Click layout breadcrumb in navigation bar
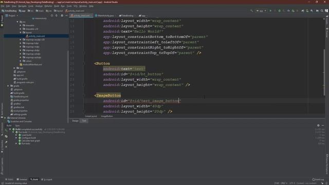Screen dimensions: 329x185 [x=59, y=11]
